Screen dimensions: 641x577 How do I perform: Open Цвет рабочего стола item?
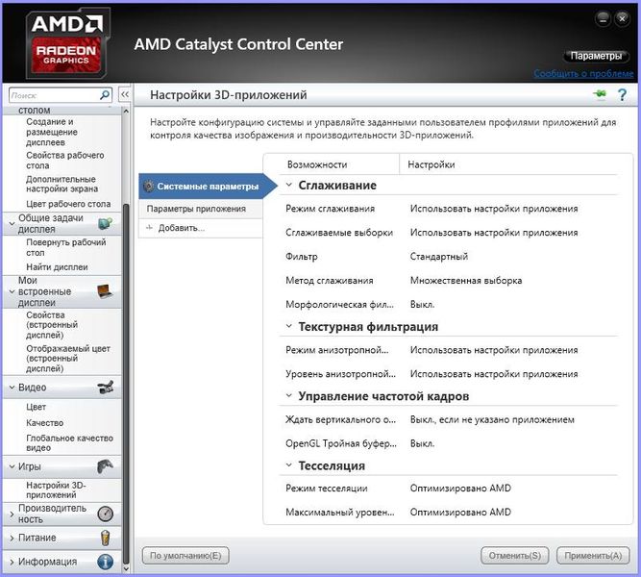[x=68, y=204]
